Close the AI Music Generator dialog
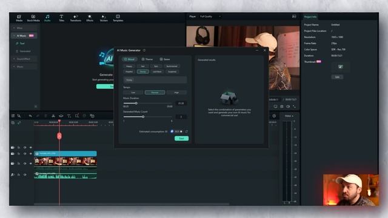 264,50
